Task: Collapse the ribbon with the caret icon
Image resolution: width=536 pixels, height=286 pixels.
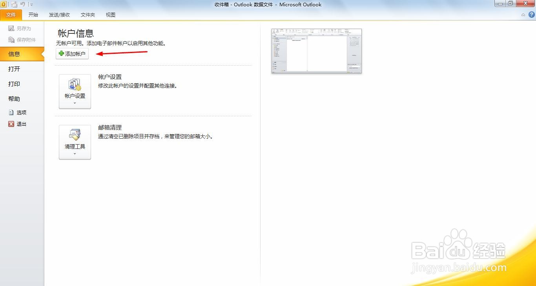Action: (x=523, y=15)
